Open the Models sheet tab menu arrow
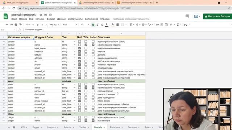232x130 pixels. (104, 127)
